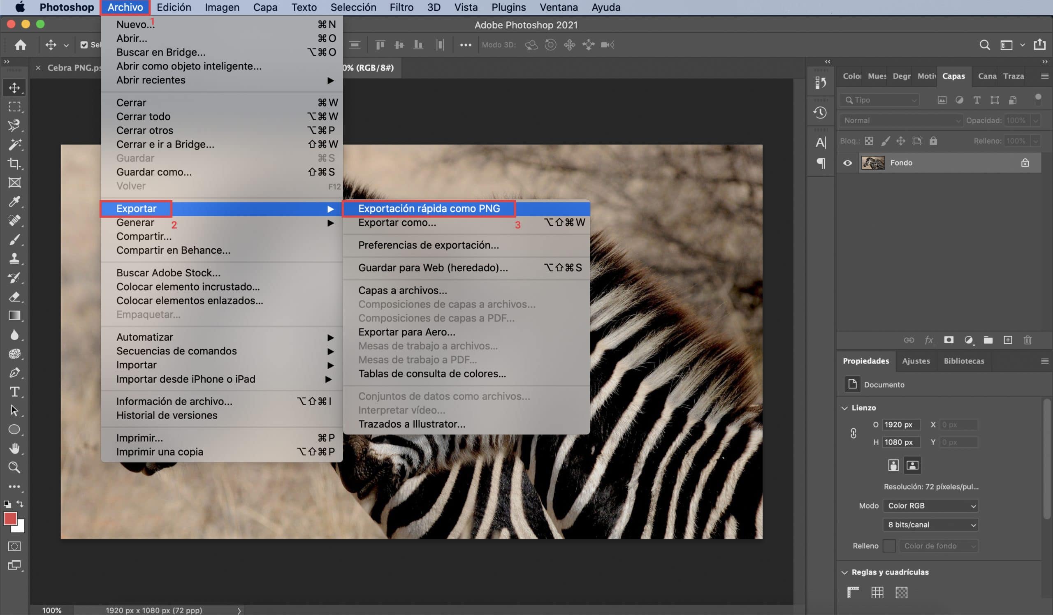The height and width of the screenshot is (615, 1053).
Task: Select the Magic Wand tool
Action: tap(15, 144)
